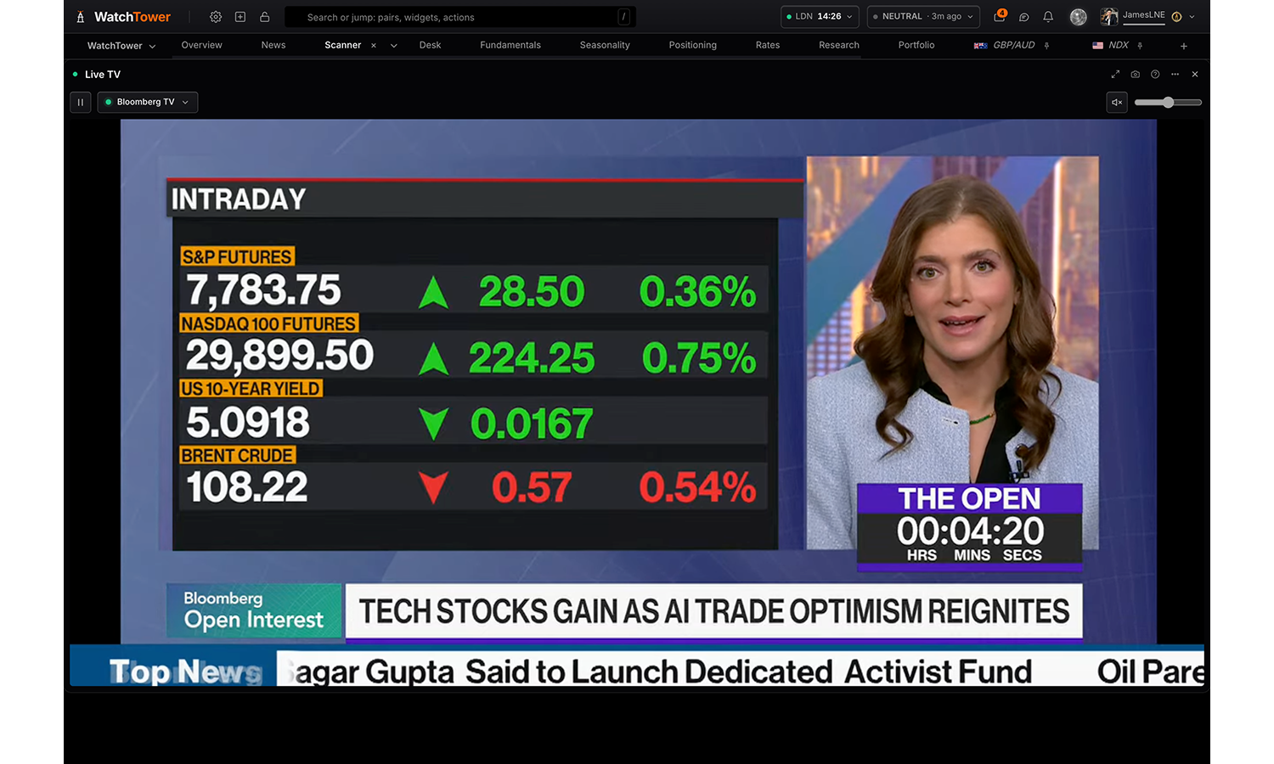Screen dimensions: 1274x764
Task: Focus the search or jump field
Action: click(x=460, y=17)
